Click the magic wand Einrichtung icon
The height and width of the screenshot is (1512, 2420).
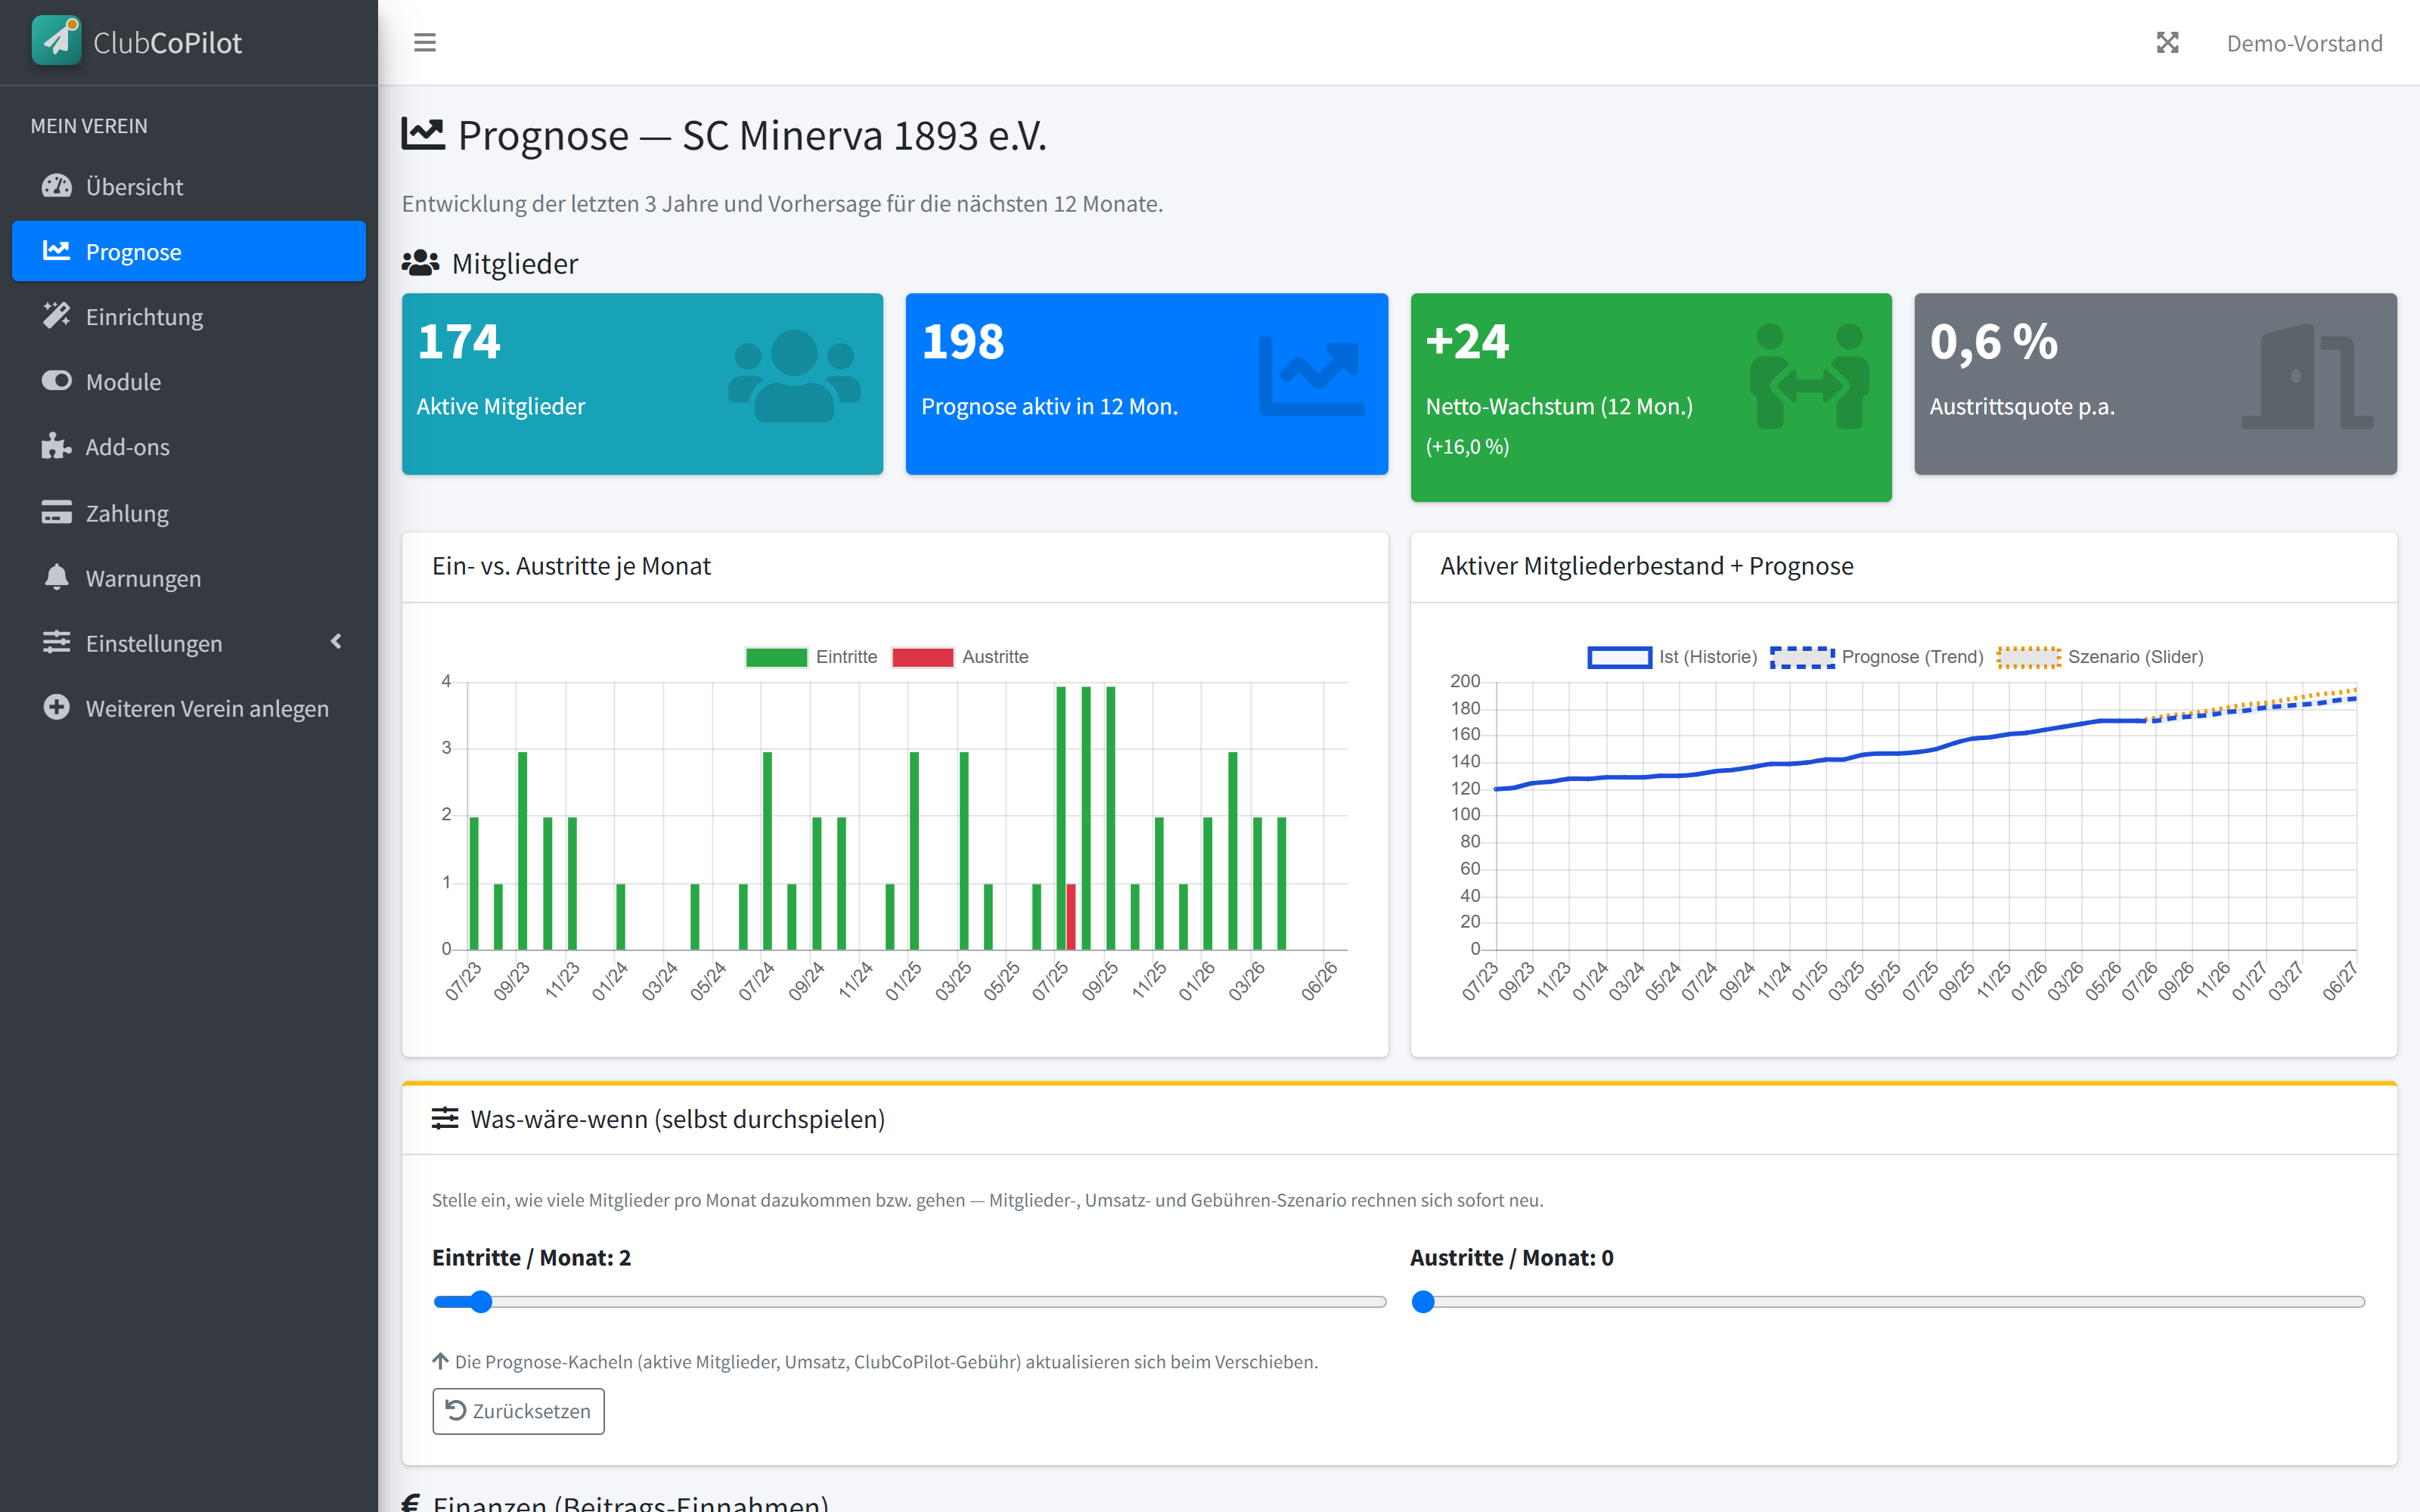coord(57,316)
